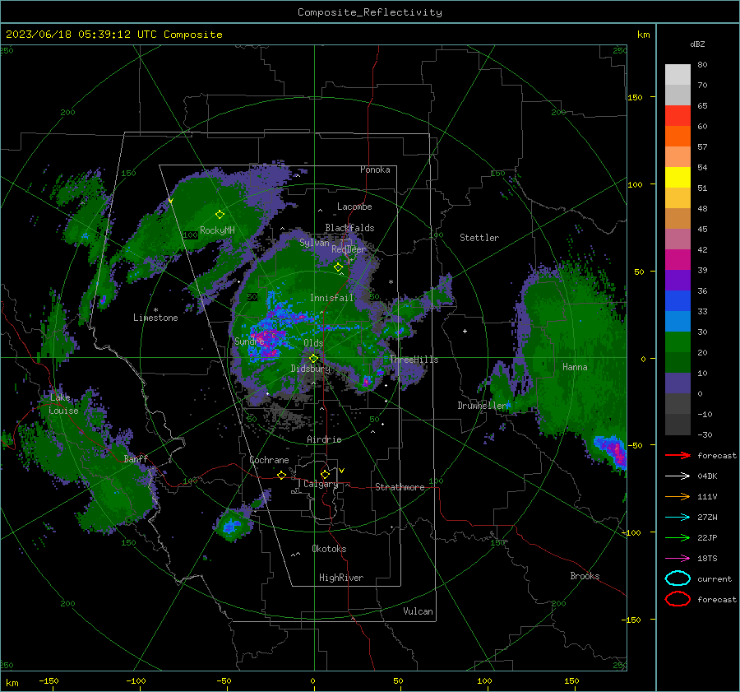Click the Strathmore label

point(400,487)
